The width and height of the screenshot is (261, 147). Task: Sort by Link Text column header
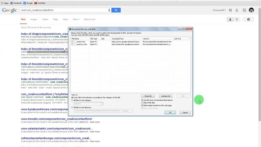click(181, 39)
